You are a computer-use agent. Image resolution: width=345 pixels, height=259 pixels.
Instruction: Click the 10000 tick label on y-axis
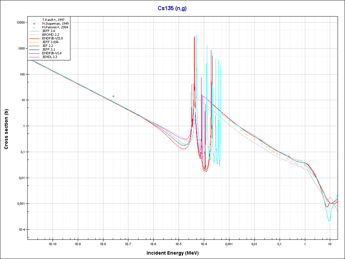tap(20, 23)
